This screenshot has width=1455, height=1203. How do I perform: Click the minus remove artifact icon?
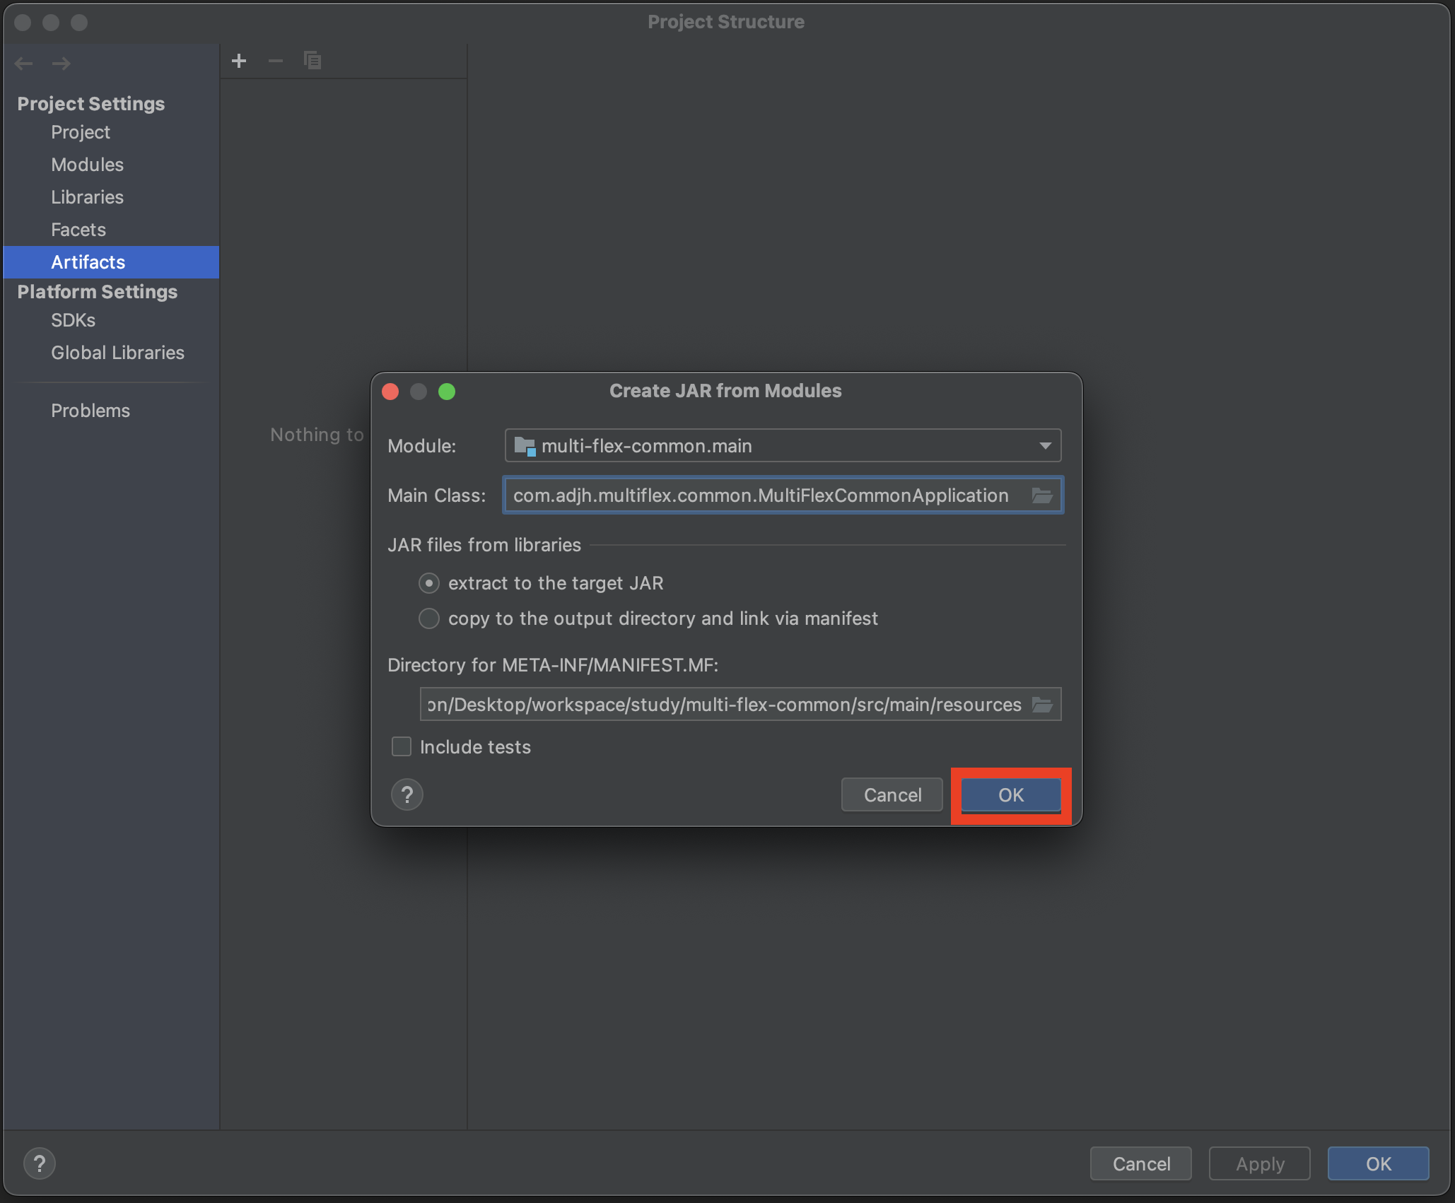click(x=276, y=61)
